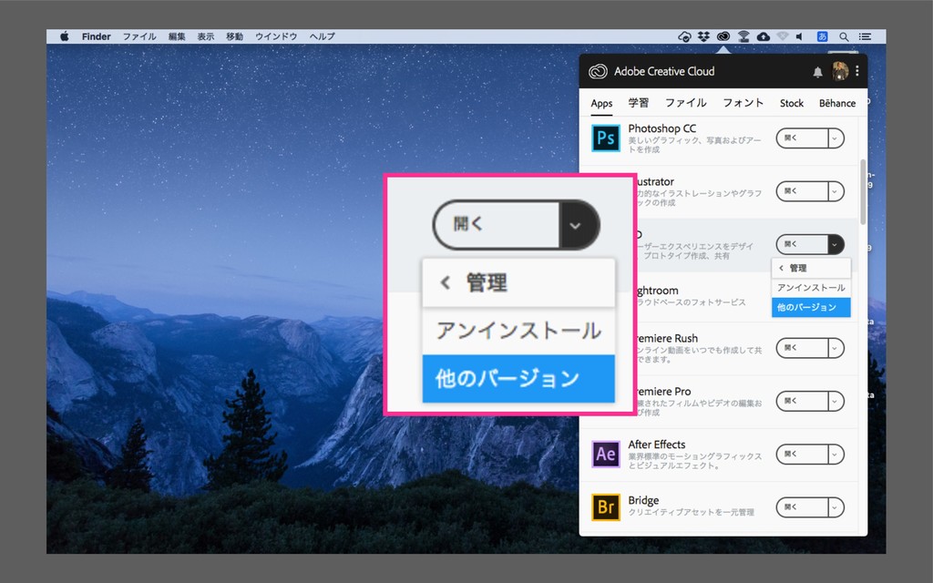Expand the Bridge button dropdown arrow
Screen dimensions: 933x583
tap(835, 507)
